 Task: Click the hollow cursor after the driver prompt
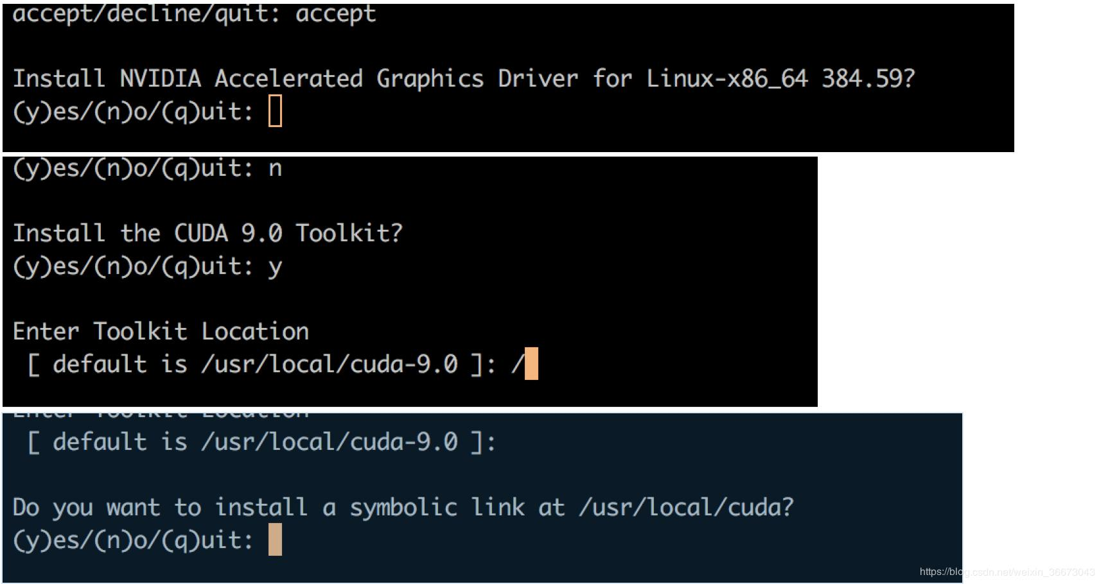(x=275, y=110)
